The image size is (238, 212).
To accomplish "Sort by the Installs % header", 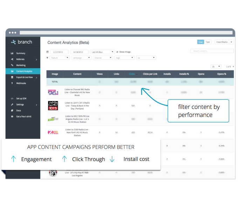I will pyautogui.click(x=184, y=74).
